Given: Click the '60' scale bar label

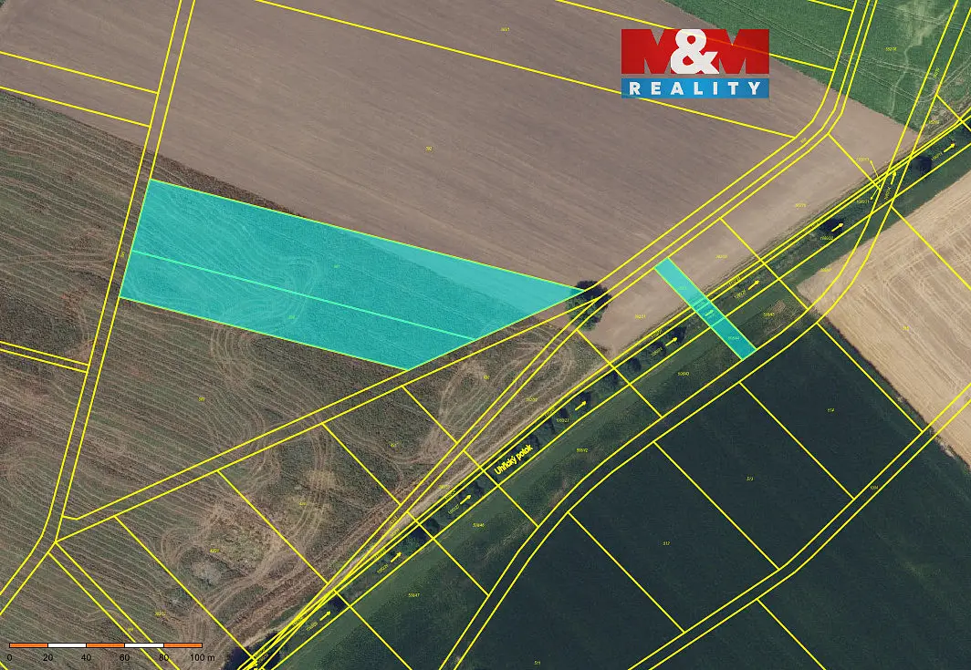Looking at the screenshot, I should (125, 657).
